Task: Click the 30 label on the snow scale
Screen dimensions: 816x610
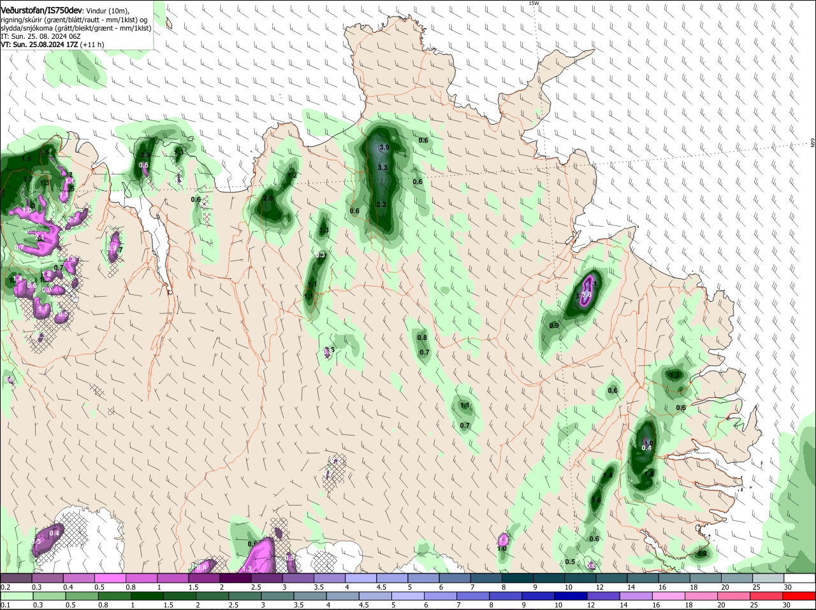Action: [x=788, y=586]
